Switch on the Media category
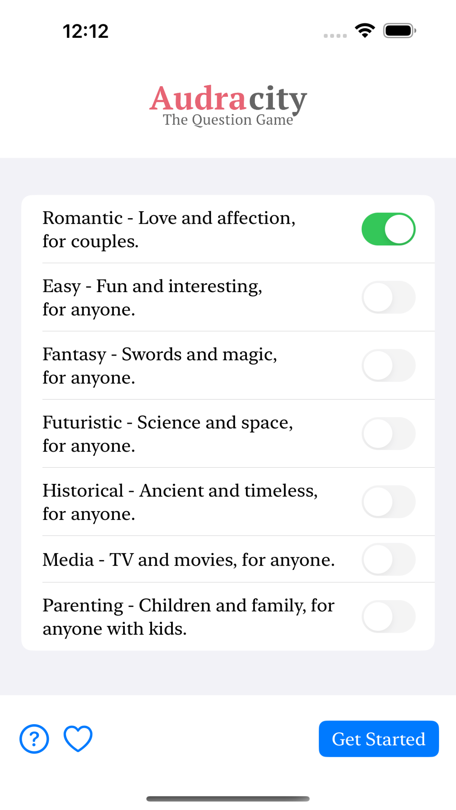The height and width of the screenshot is (810, 456). (x=388, y=559)
